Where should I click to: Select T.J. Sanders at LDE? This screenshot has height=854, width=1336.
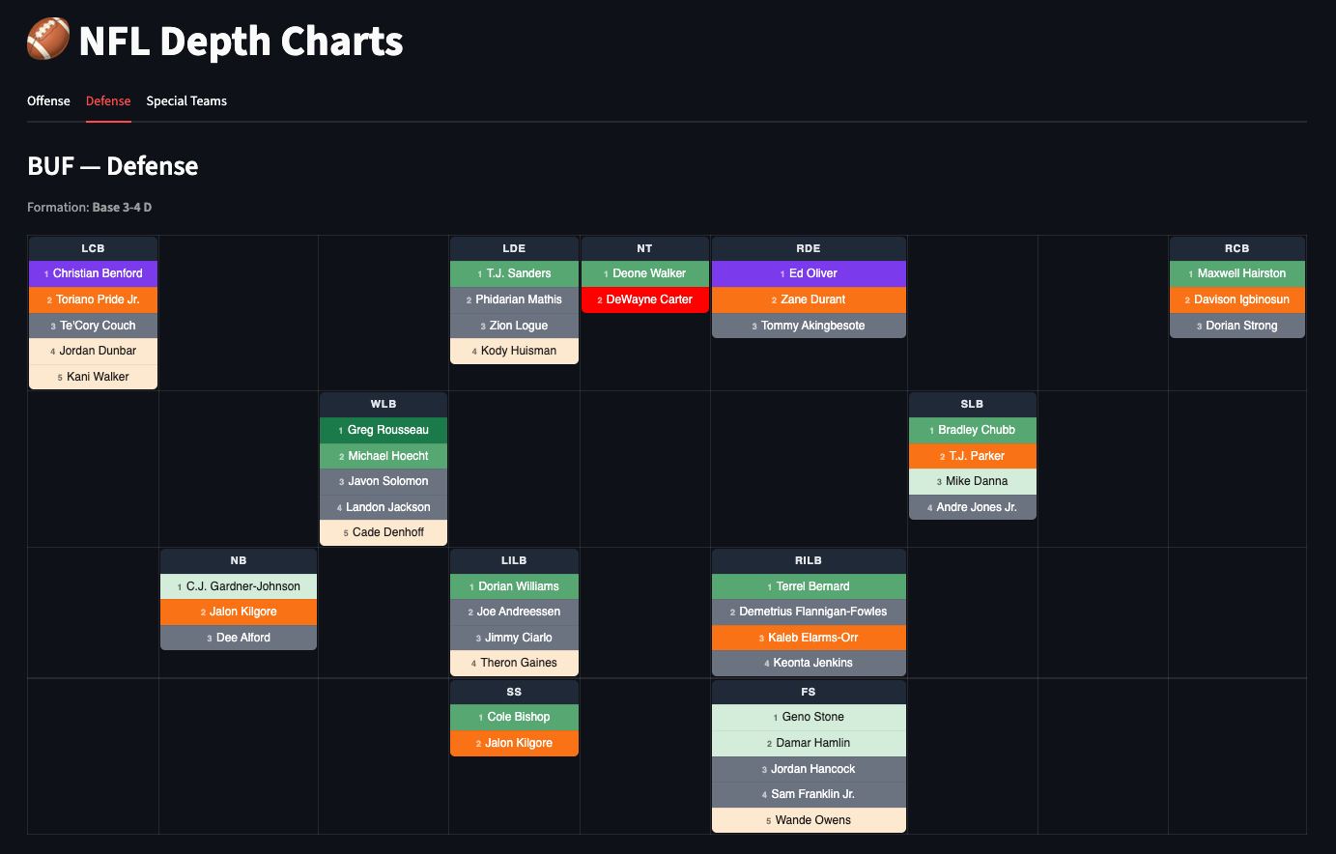(514, 273)
